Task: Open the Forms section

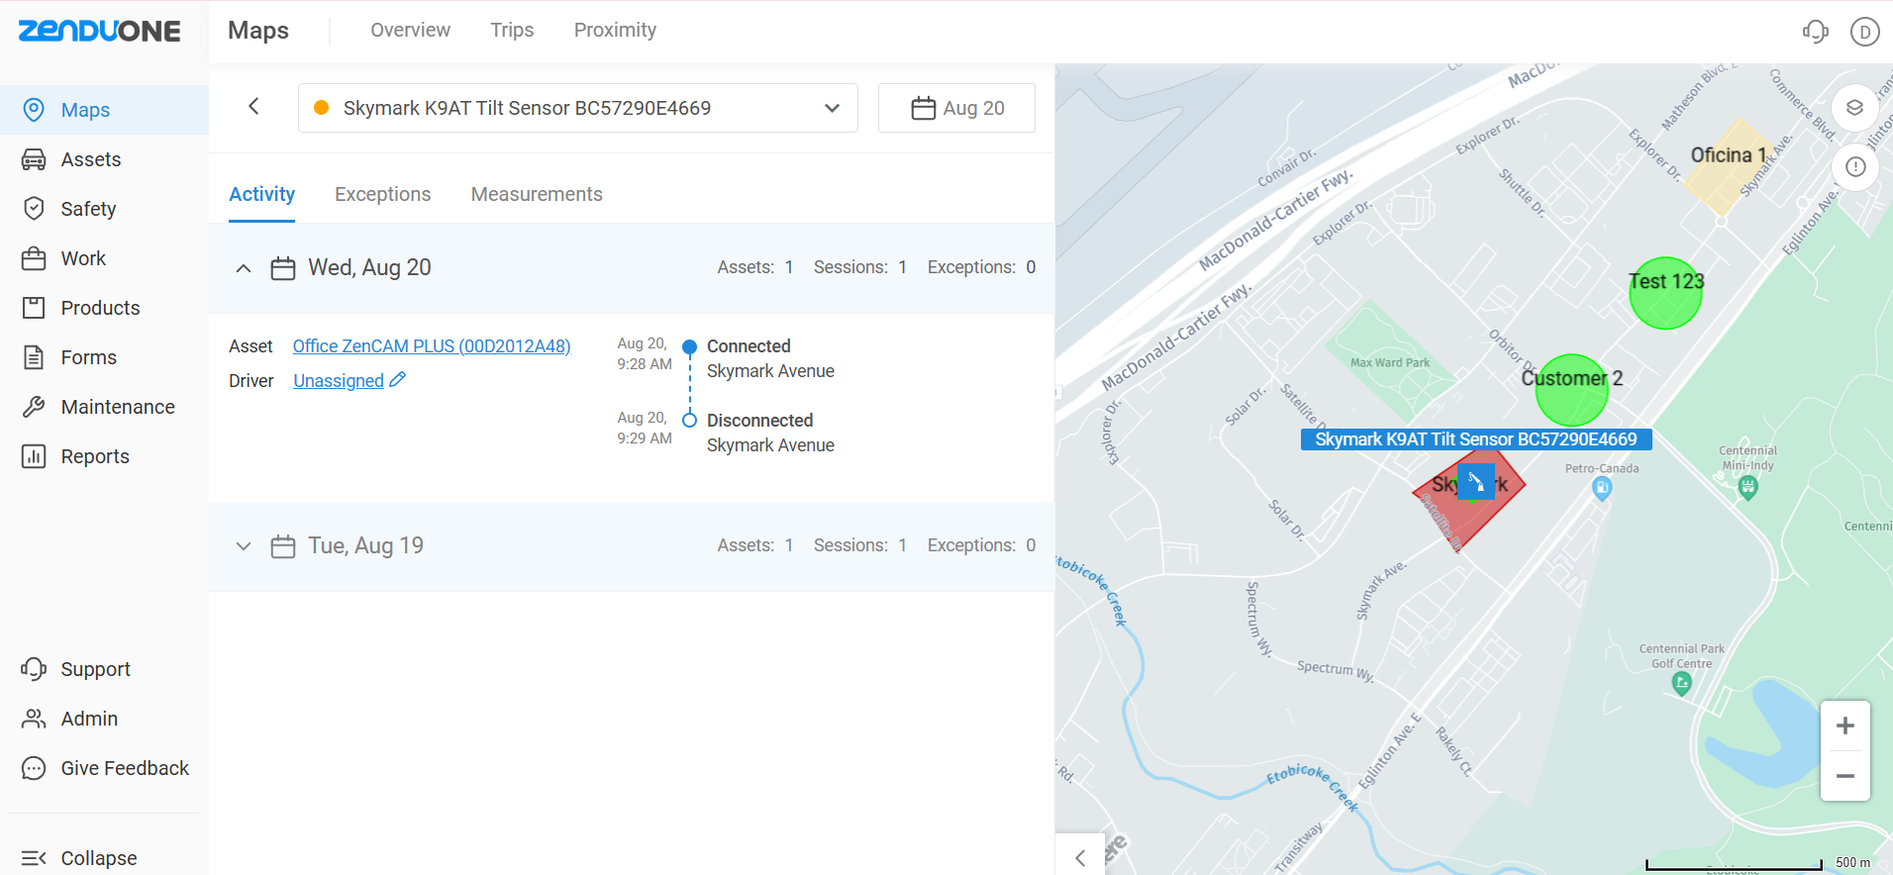Action: pyautogui.click(x=104, y=357)
